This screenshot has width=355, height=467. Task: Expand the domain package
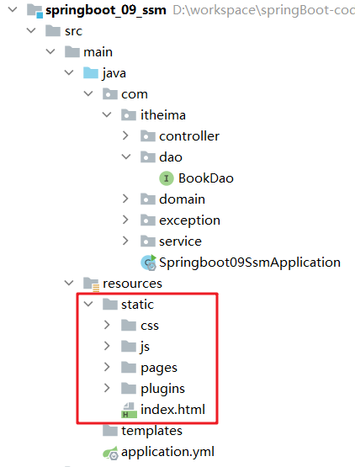(125, 199)
